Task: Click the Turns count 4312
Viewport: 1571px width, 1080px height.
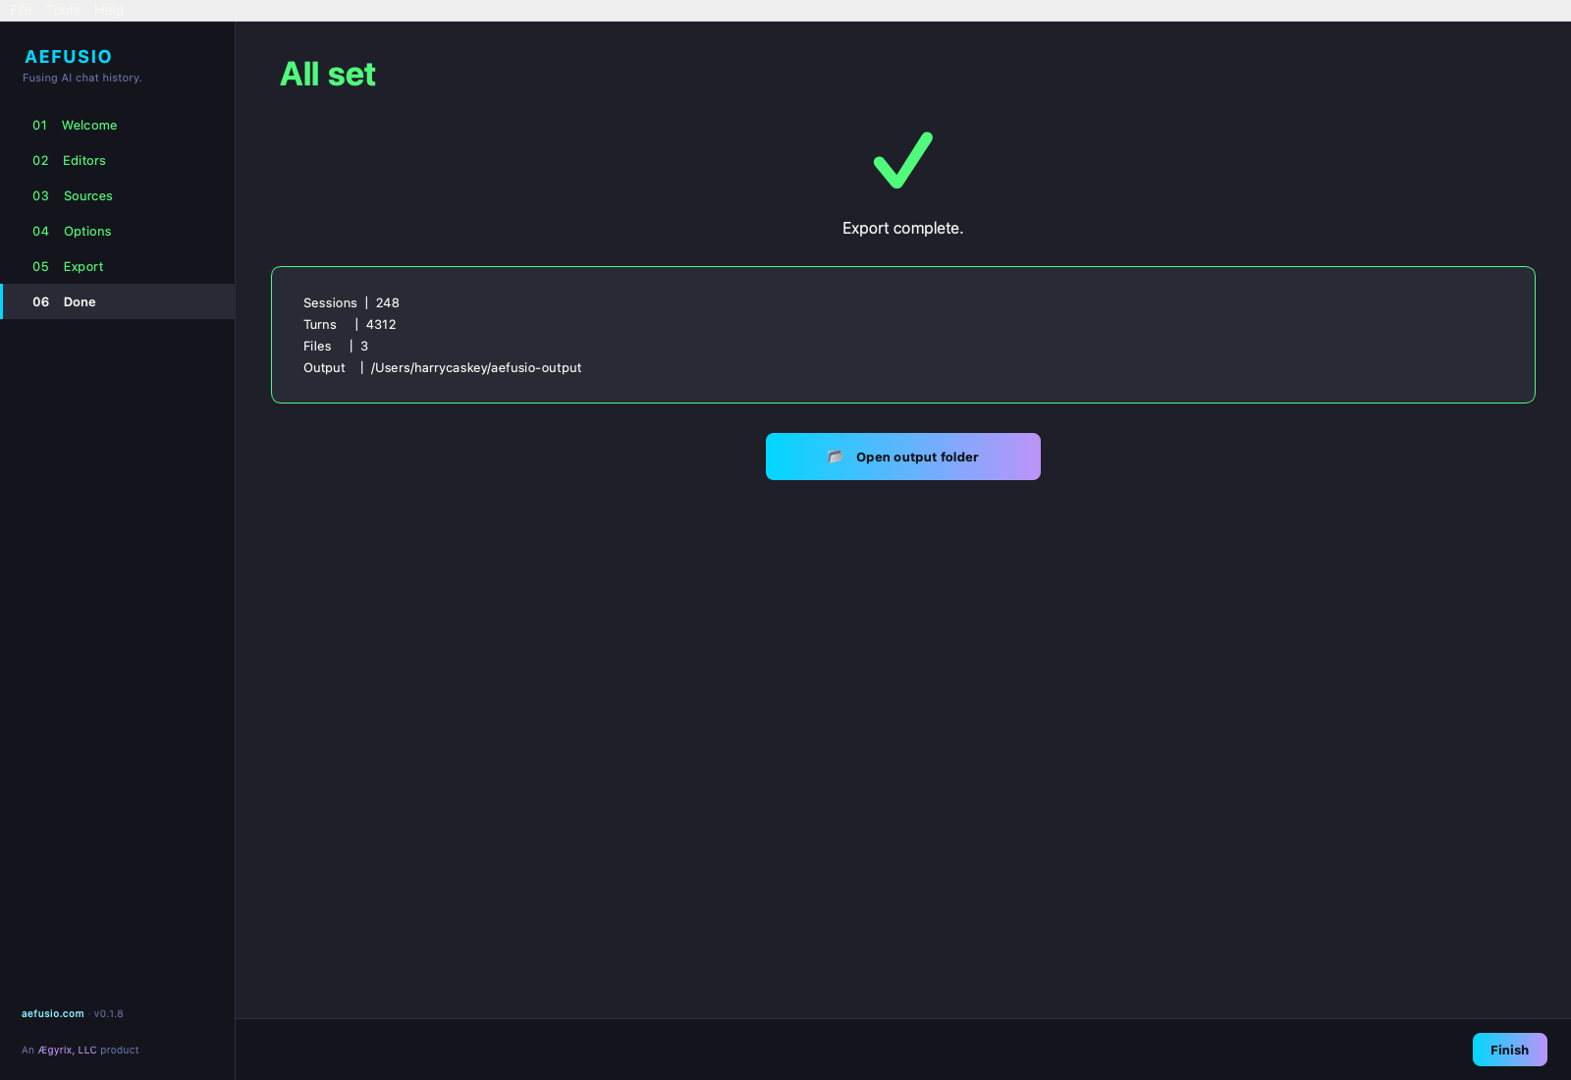Action: (x=381, y=324)
